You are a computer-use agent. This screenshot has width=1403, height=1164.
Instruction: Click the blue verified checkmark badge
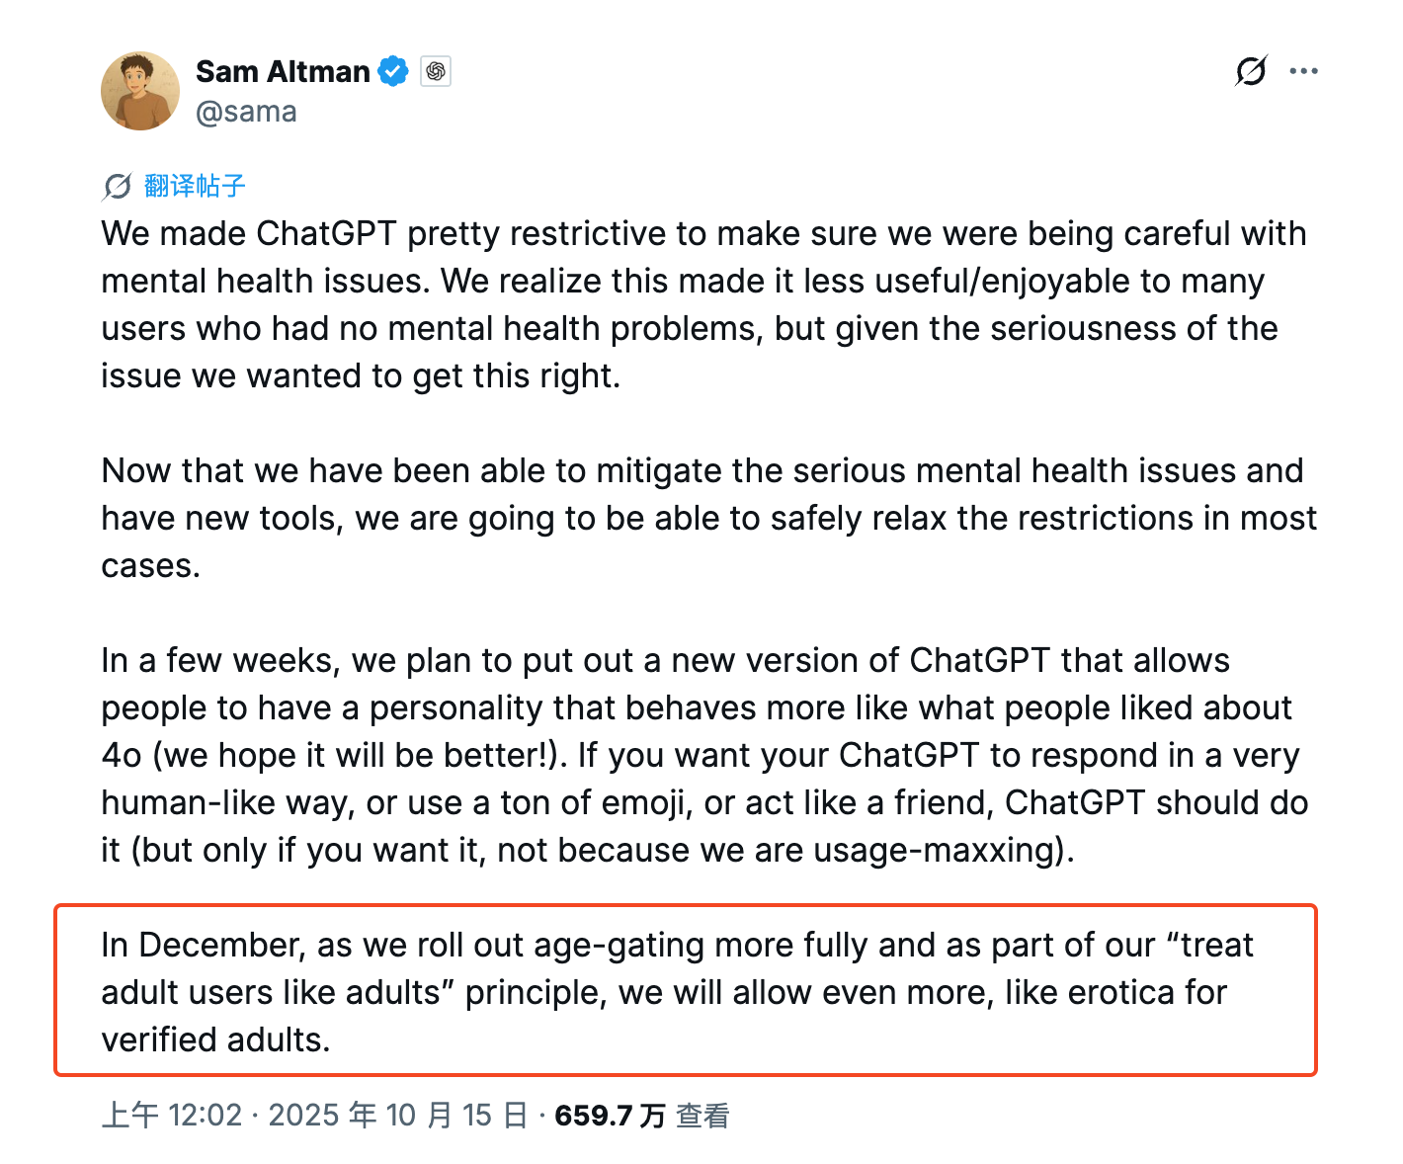[393, 71]
